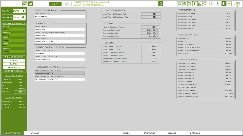243x136 pixels.
Task: Switch to night mode with moon icon
Action: pyautogui.click(x=224, y=4)
